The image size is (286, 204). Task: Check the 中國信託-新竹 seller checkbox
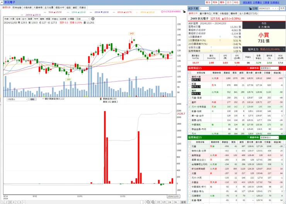click(x=189, y=187)
